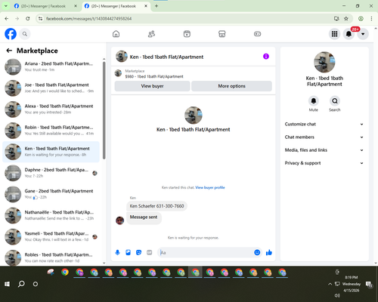View site information icon in address bar

tap(40, 18)
